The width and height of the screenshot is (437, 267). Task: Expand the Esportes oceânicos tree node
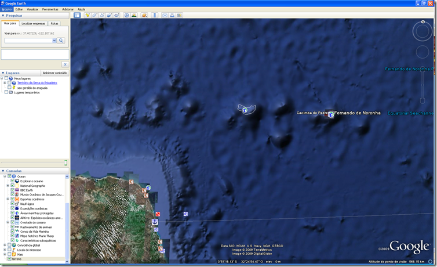click(x=8, y=199)
